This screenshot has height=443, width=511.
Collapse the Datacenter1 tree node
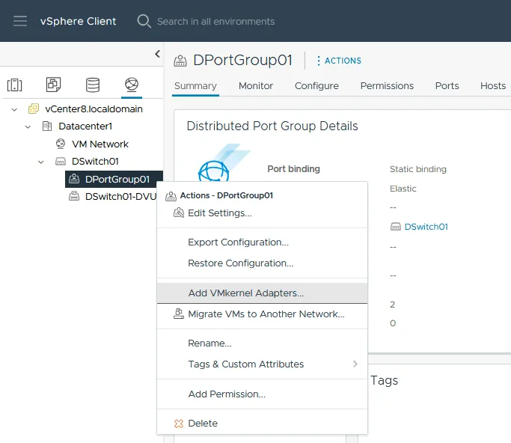28,126
